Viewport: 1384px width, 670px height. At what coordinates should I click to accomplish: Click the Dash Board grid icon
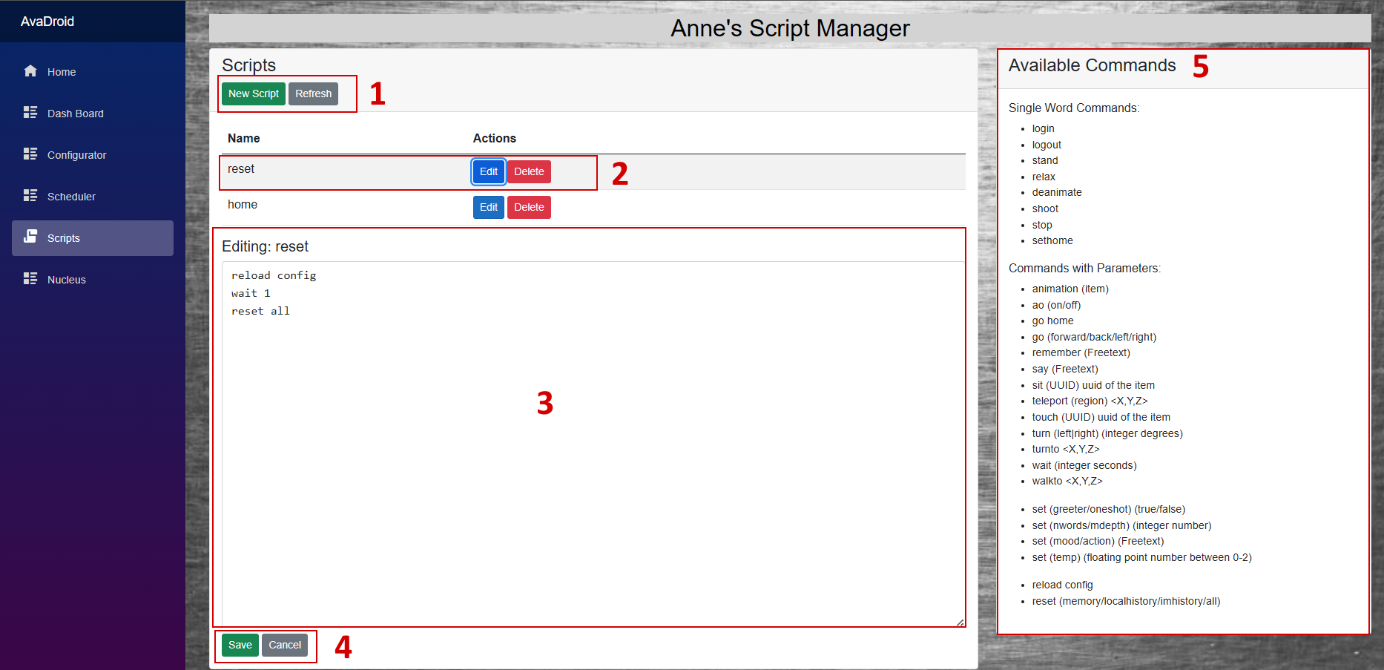tap(30, 113)
